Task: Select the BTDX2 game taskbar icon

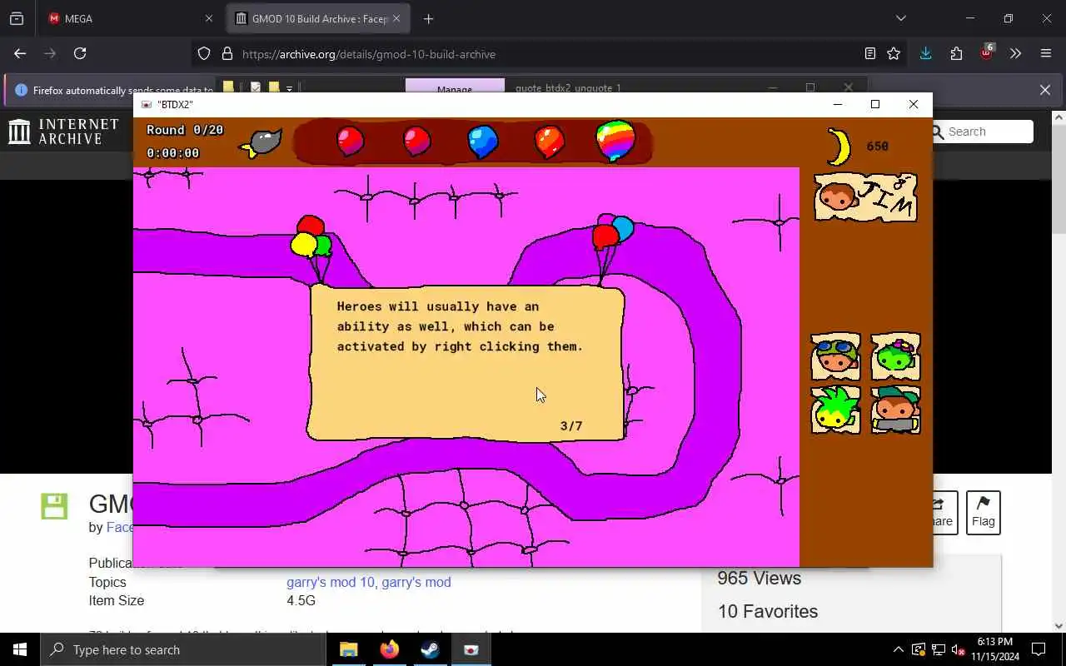Action: [x=471, y=649]
